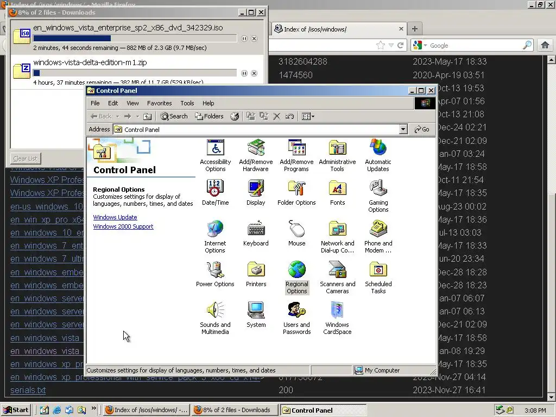Open Date/Time settings icon
The image size is (556, 417).
click(215, 193)
